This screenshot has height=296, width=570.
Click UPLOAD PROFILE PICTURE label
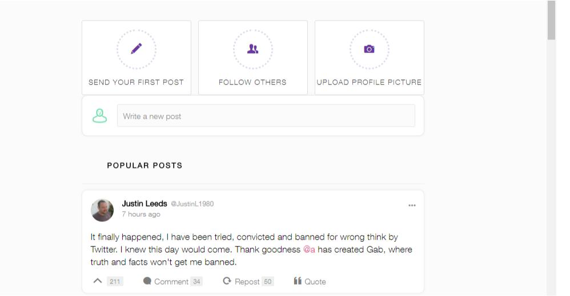(369, 82)
